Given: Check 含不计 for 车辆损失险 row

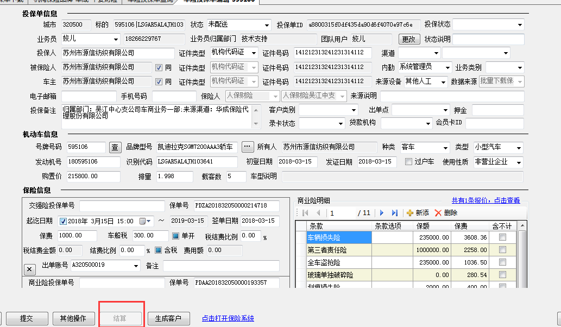Looking at the screenshot, I should 502,237.
